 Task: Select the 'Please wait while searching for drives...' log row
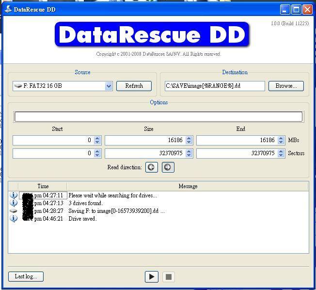click(159, 195)
